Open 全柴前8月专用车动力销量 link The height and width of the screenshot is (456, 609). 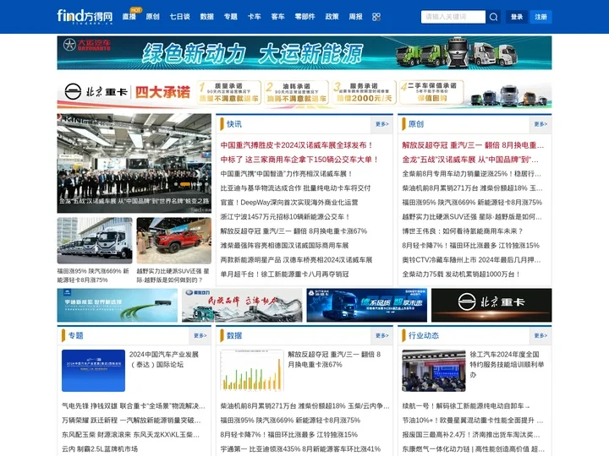471,174
